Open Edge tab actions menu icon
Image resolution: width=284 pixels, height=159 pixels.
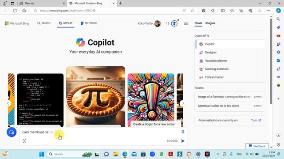12,3
